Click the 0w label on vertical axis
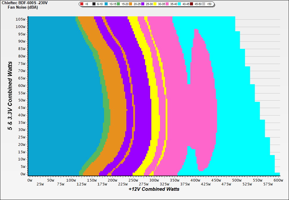The height and width of the screenshot is (200, 289). [23, 174]
